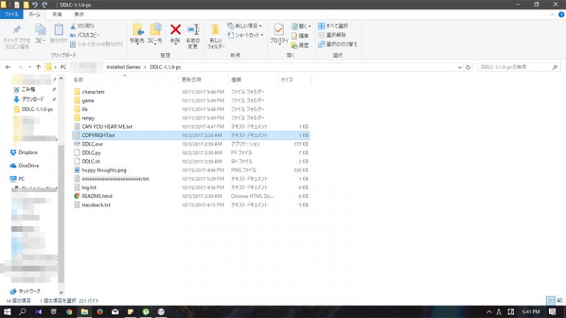Sort by Size (サイズ) column header

click(x=287, y=79)
